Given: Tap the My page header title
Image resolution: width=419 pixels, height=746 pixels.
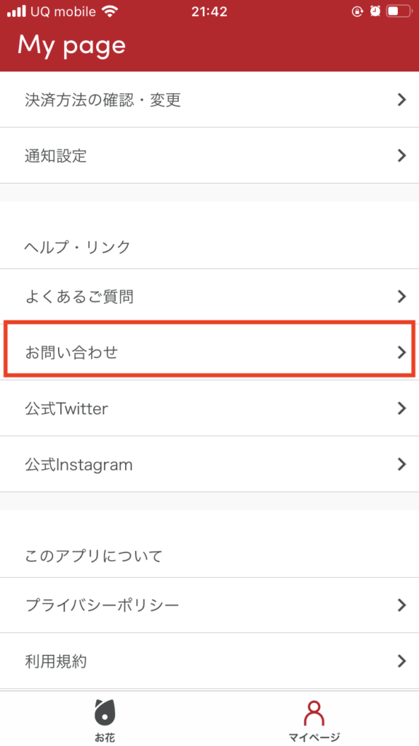Looking at the screenshot, I should [72, 46].
